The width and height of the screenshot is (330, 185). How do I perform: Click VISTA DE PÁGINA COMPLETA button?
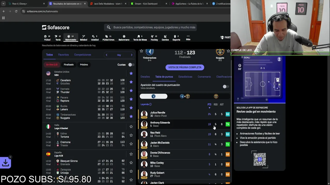pyautogui.click(x=185, y=67)
